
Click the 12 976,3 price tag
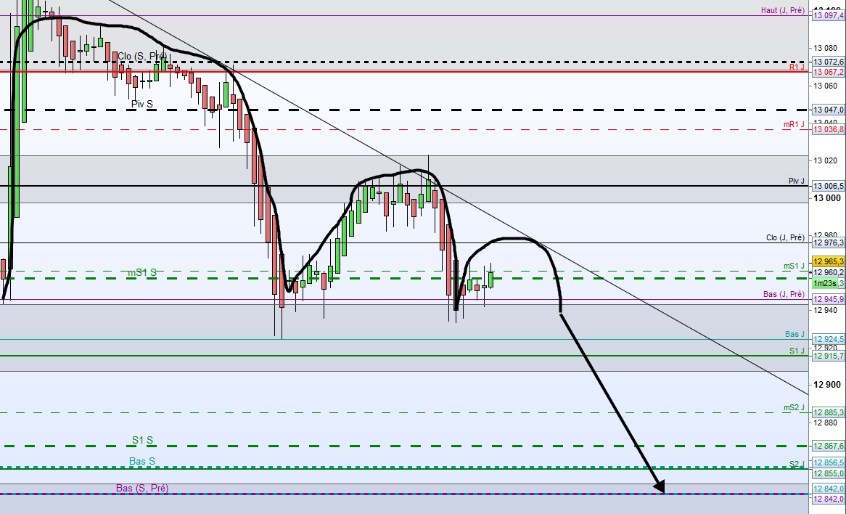tap(828, 243)
